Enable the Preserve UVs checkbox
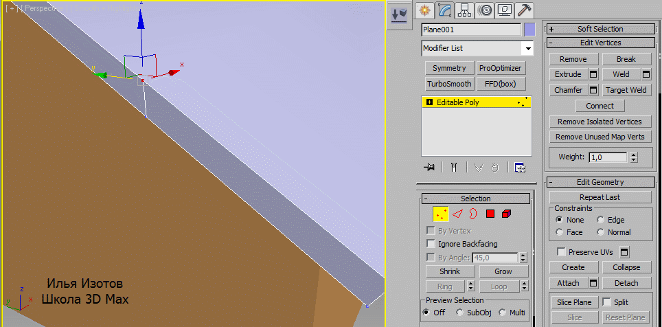662x327 pixels. [561, 252]
